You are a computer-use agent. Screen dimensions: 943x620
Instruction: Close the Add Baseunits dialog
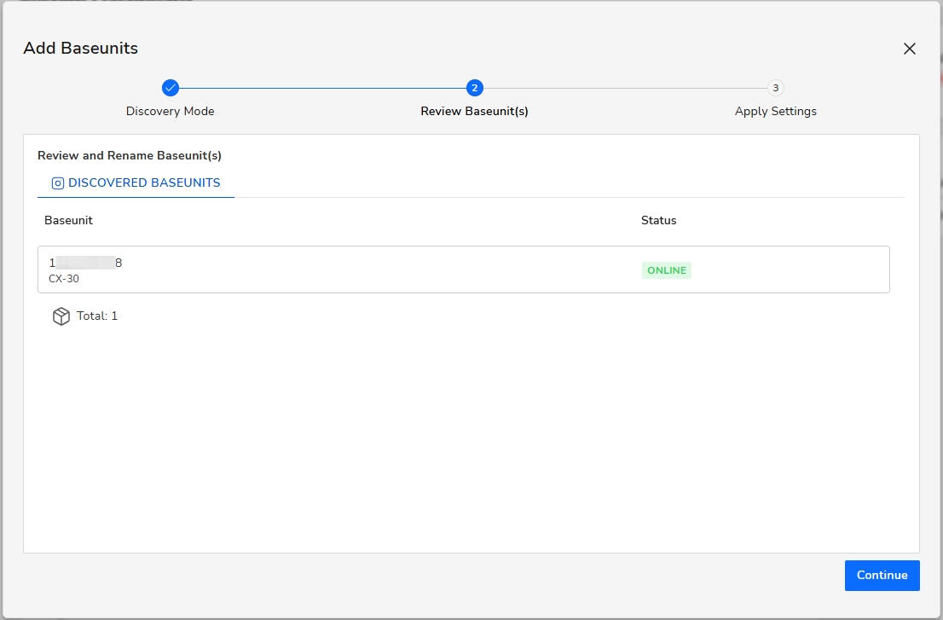pos(910,49)
